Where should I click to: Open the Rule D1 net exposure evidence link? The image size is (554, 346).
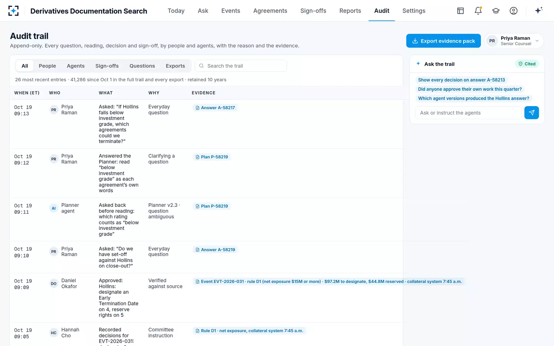(249, 331)
